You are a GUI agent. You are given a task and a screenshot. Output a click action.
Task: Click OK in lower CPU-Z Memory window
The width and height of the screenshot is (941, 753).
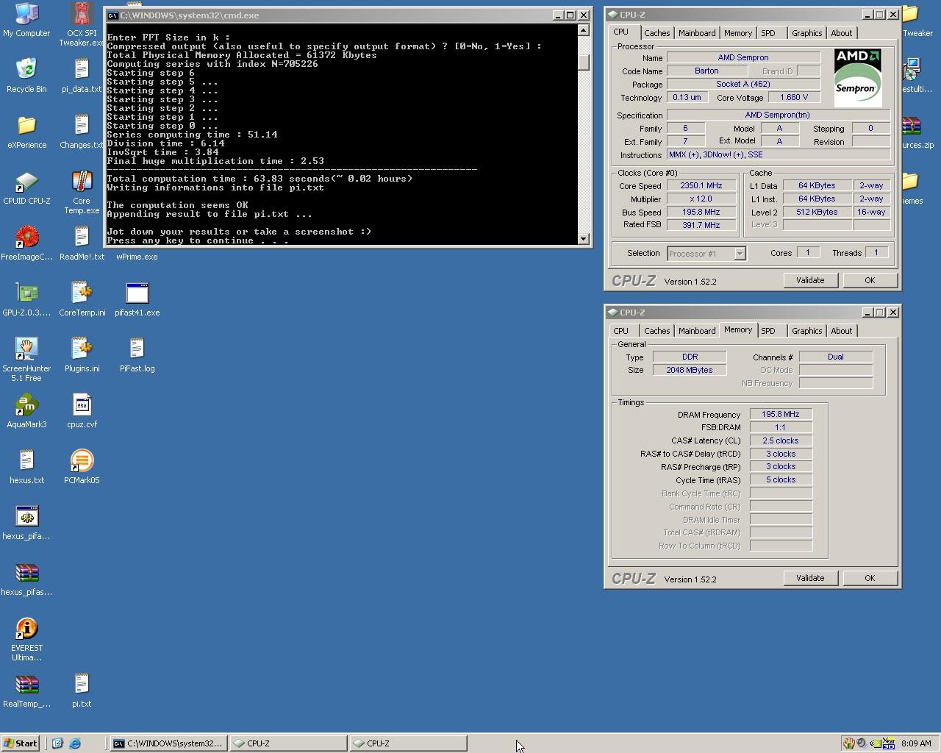[x=869, y=578]
